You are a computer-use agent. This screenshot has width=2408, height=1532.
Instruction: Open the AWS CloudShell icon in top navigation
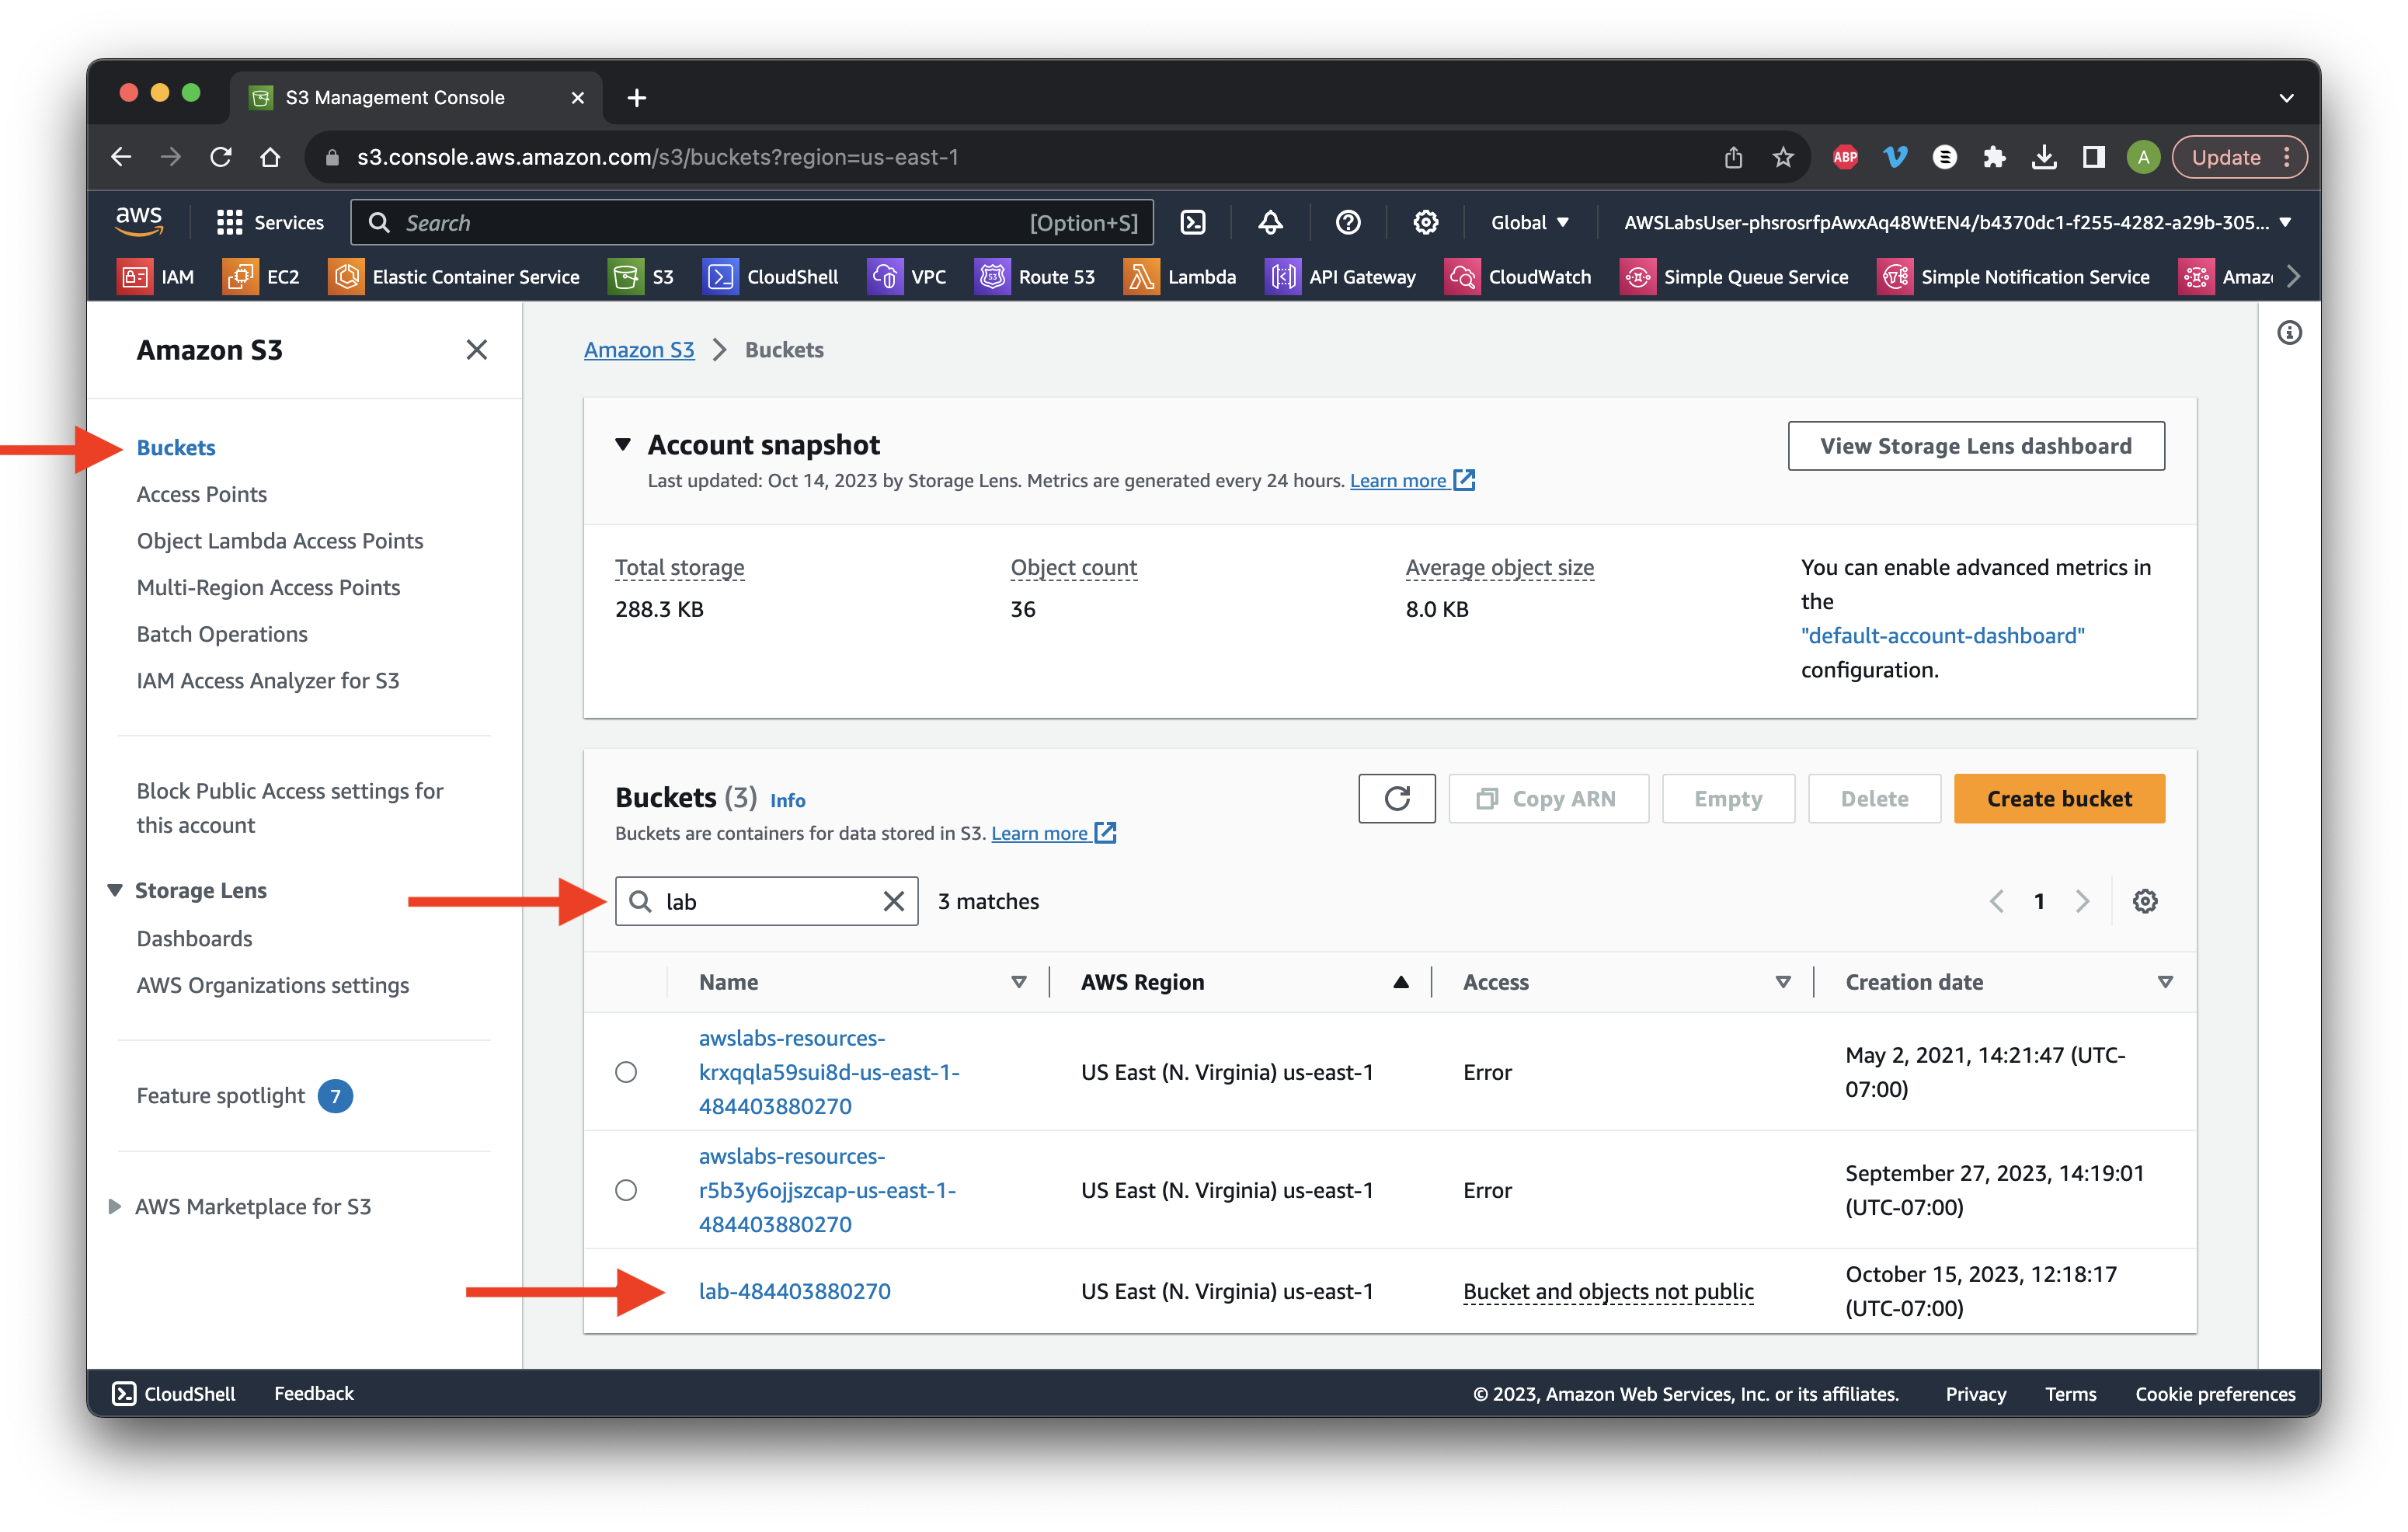pyautogui.click(x=1193, y=222)
